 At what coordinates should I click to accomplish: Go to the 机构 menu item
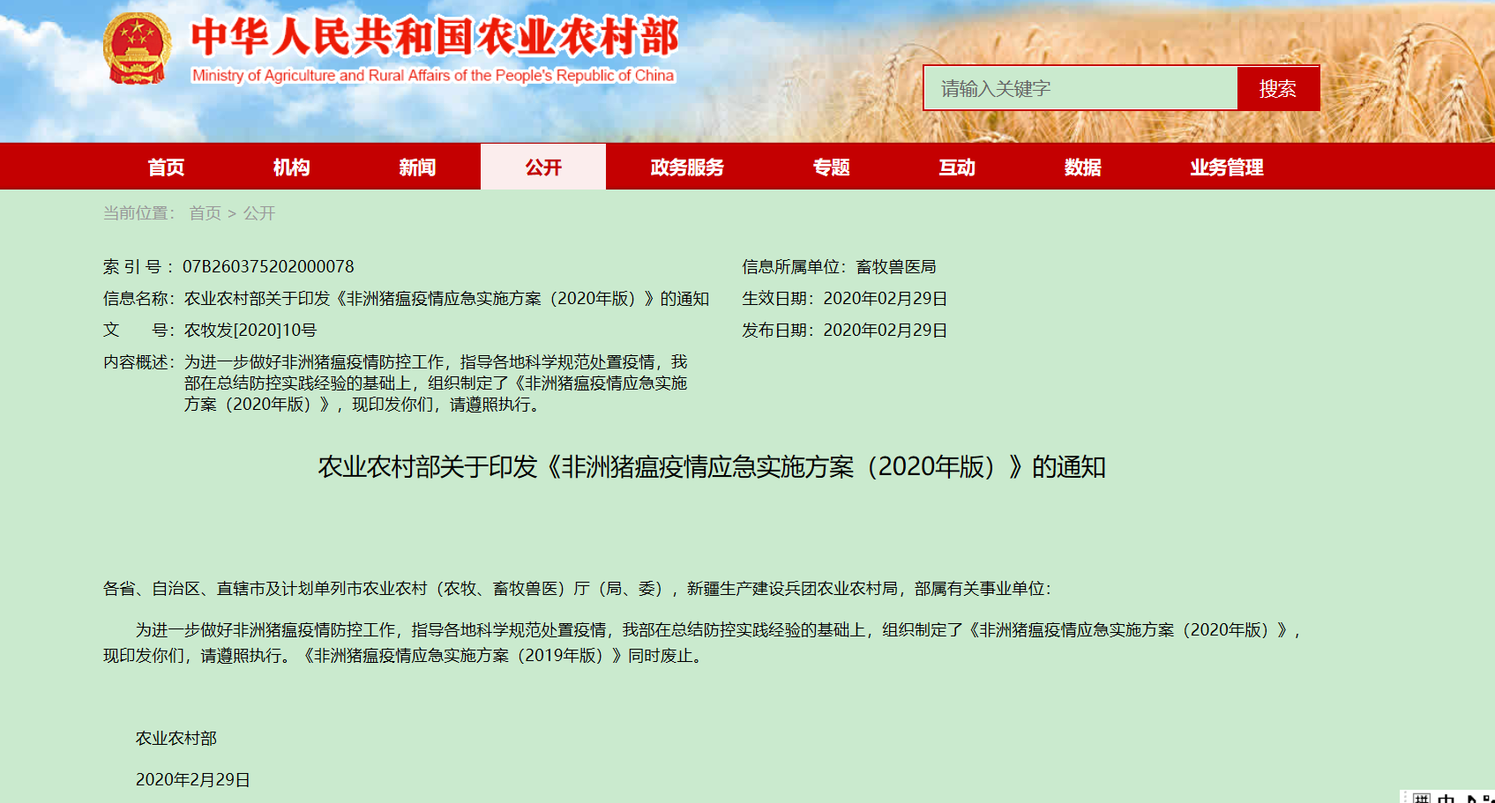pyautogui.click(x=291, y=167)
